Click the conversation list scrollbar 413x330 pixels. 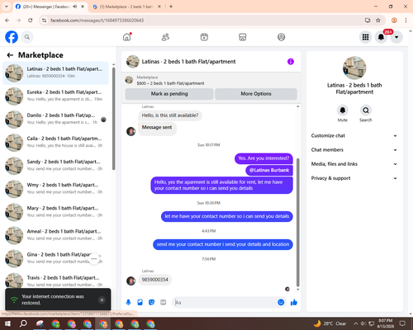113,119
